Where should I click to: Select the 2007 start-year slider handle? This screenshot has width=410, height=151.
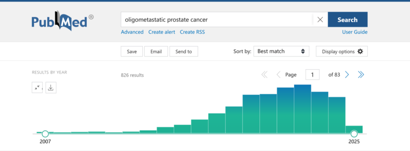45,134
